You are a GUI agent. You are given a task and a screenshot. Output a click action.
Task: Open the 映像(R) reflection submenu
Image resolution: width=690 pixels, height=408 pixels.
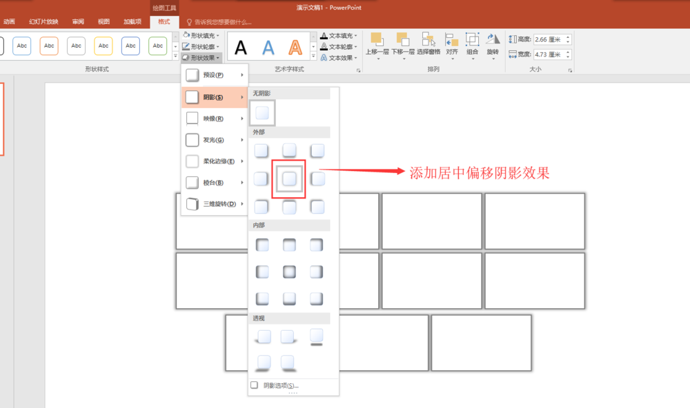point(215,119)
